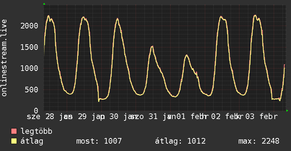Click the '30' date label on x-axis
The width and height of the screenshot is (291, 151).
point(114,117)
